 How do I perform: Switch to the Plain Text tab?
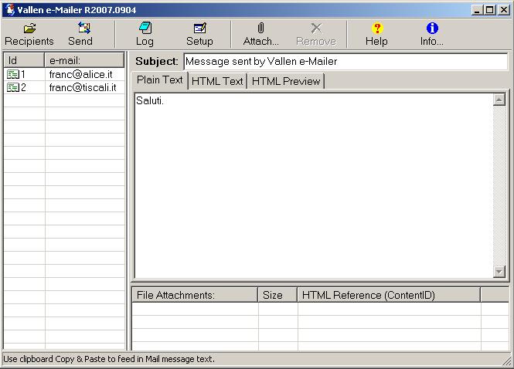pyautogui.click(x=159, y=80)
